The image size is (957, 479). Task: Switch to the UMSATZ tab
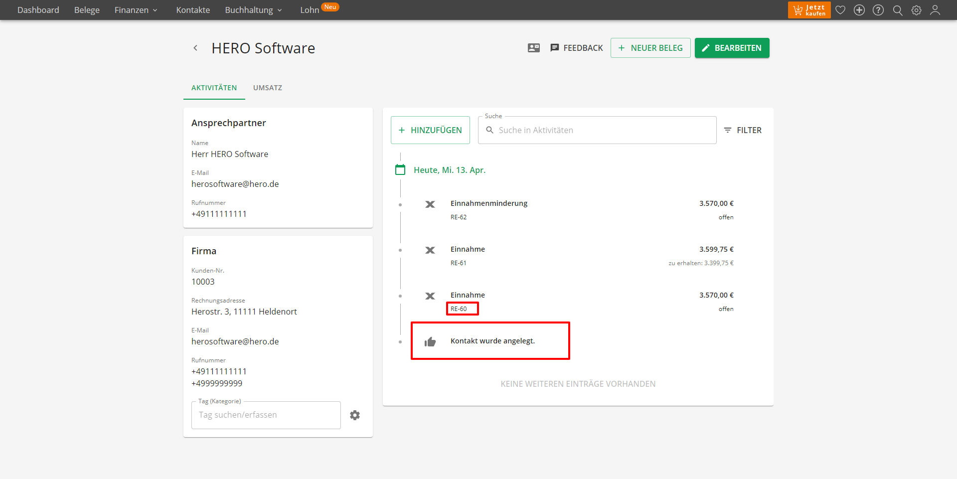[268, 88]
